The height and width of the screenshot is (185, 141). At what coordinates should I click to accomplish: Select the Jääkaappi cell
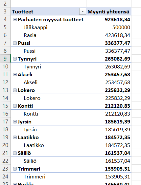(x=49, y=27)
